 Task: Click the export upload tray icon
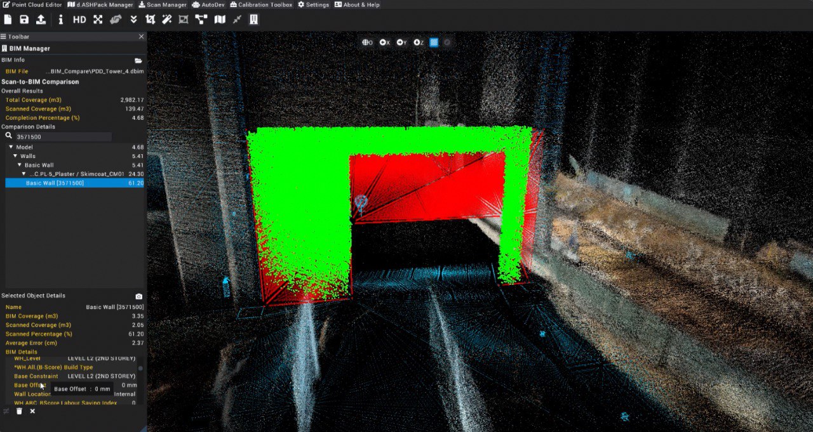click(41, 20)
